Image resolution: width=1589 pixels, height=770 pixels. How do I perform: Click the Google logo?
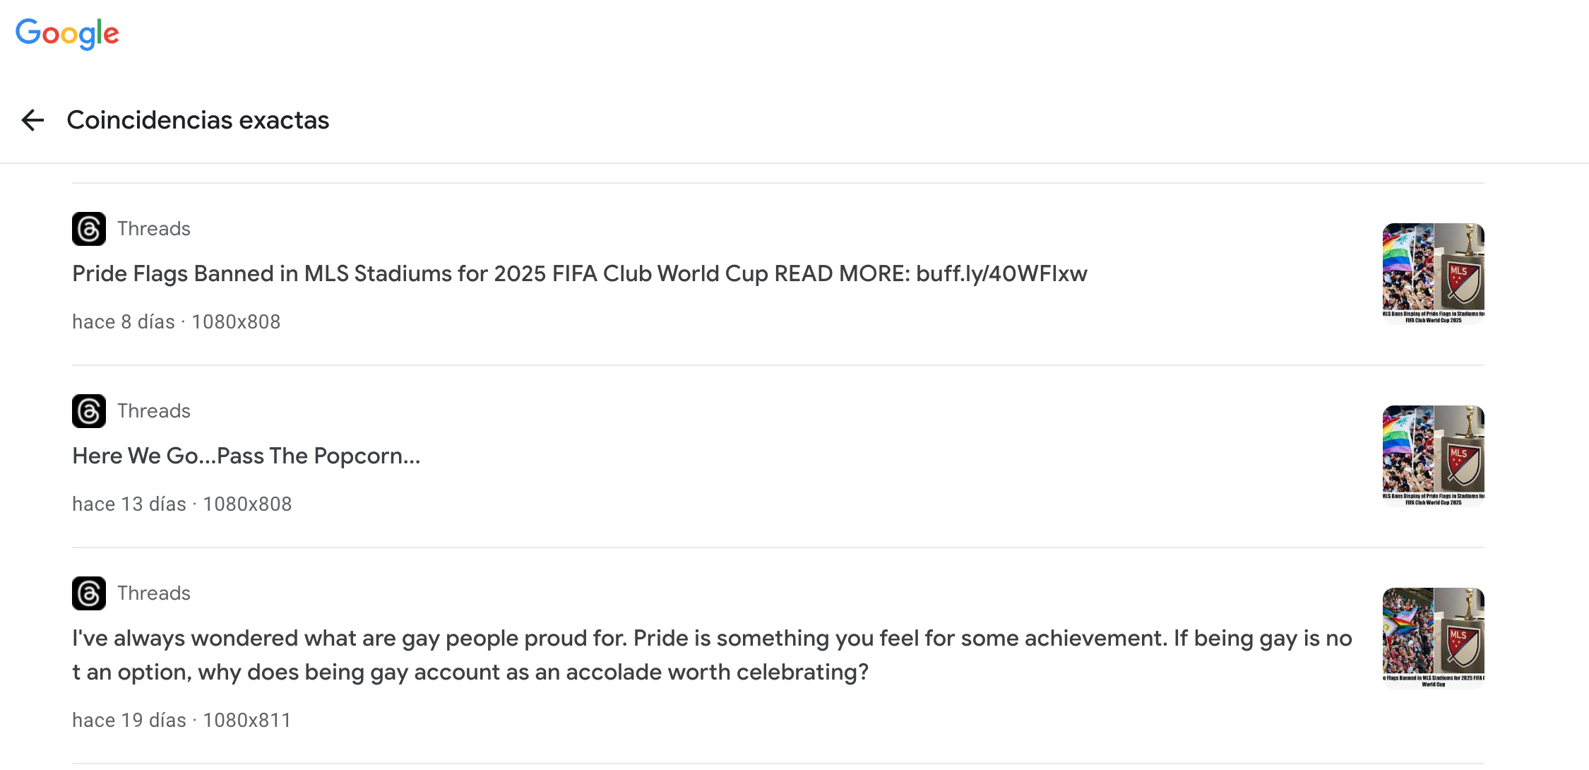(x=67, y=33)
